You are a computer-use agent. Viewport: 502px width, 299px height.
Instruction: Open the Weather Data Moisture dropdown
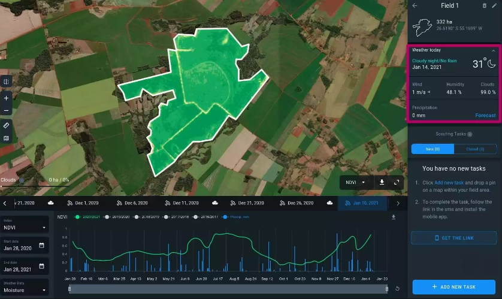click(25, 290)
